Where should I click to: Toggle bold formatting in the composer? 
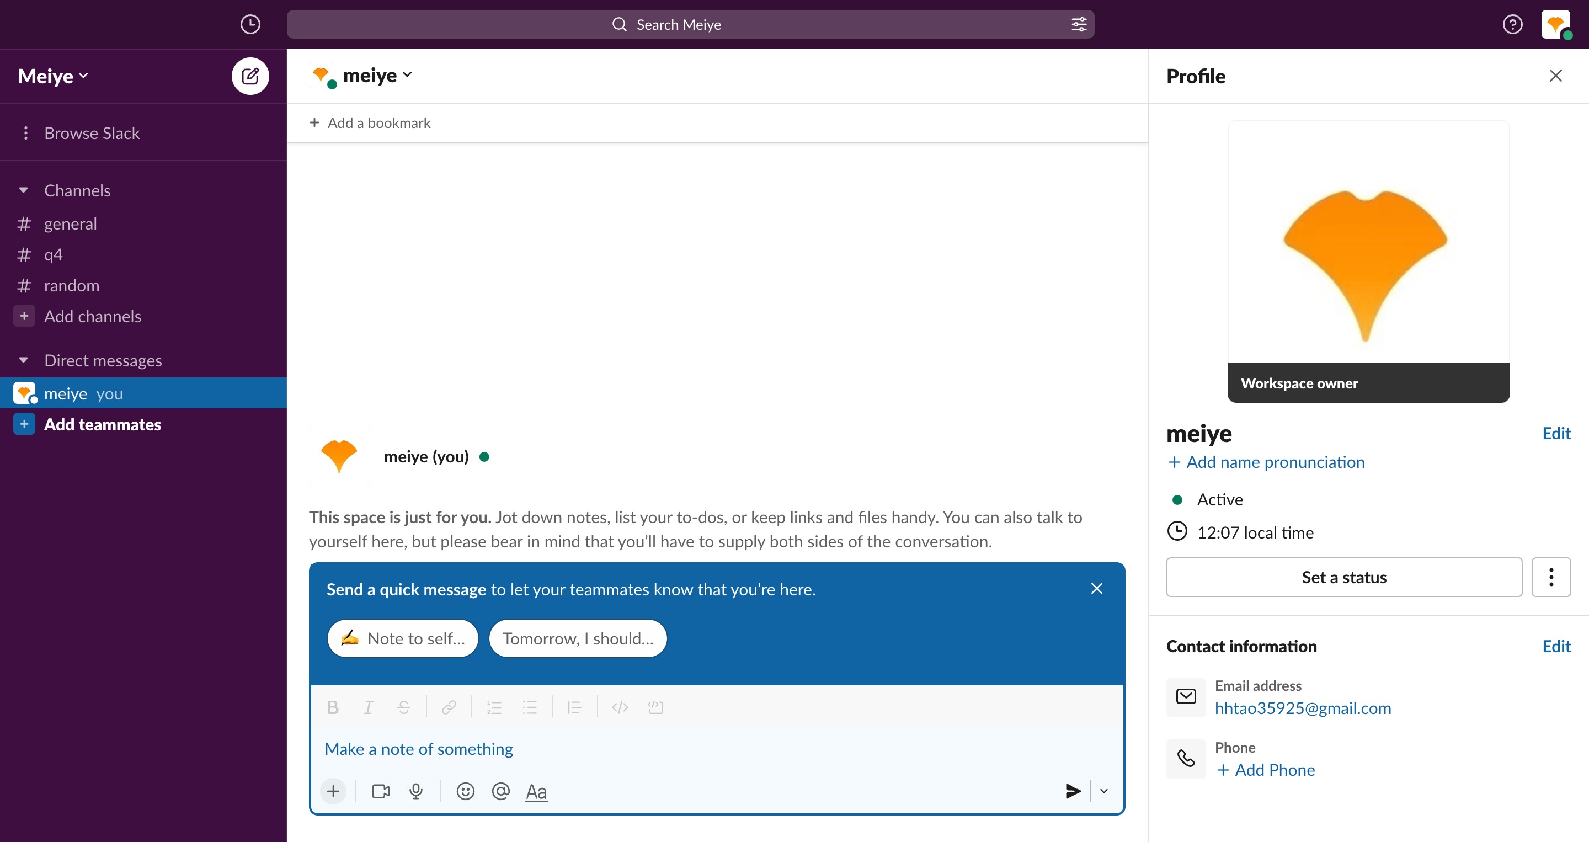(x=333, y=707)
